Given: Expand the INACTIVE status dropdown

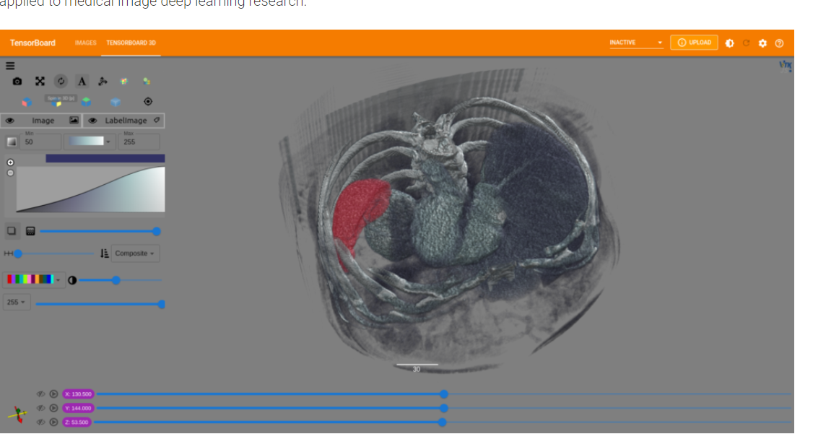Looking at the screenshot, I should click(635, 43).
